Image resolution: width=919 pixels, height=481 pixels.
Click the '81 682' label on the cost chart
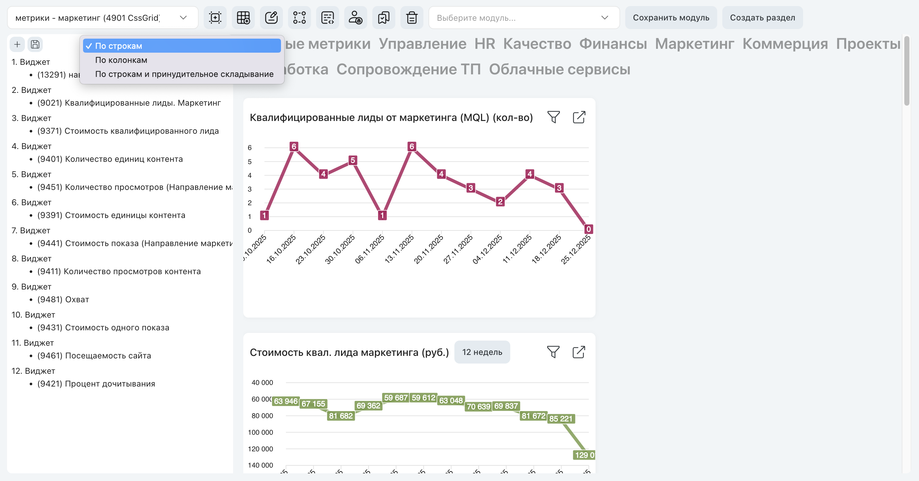[x=341, y=416]
